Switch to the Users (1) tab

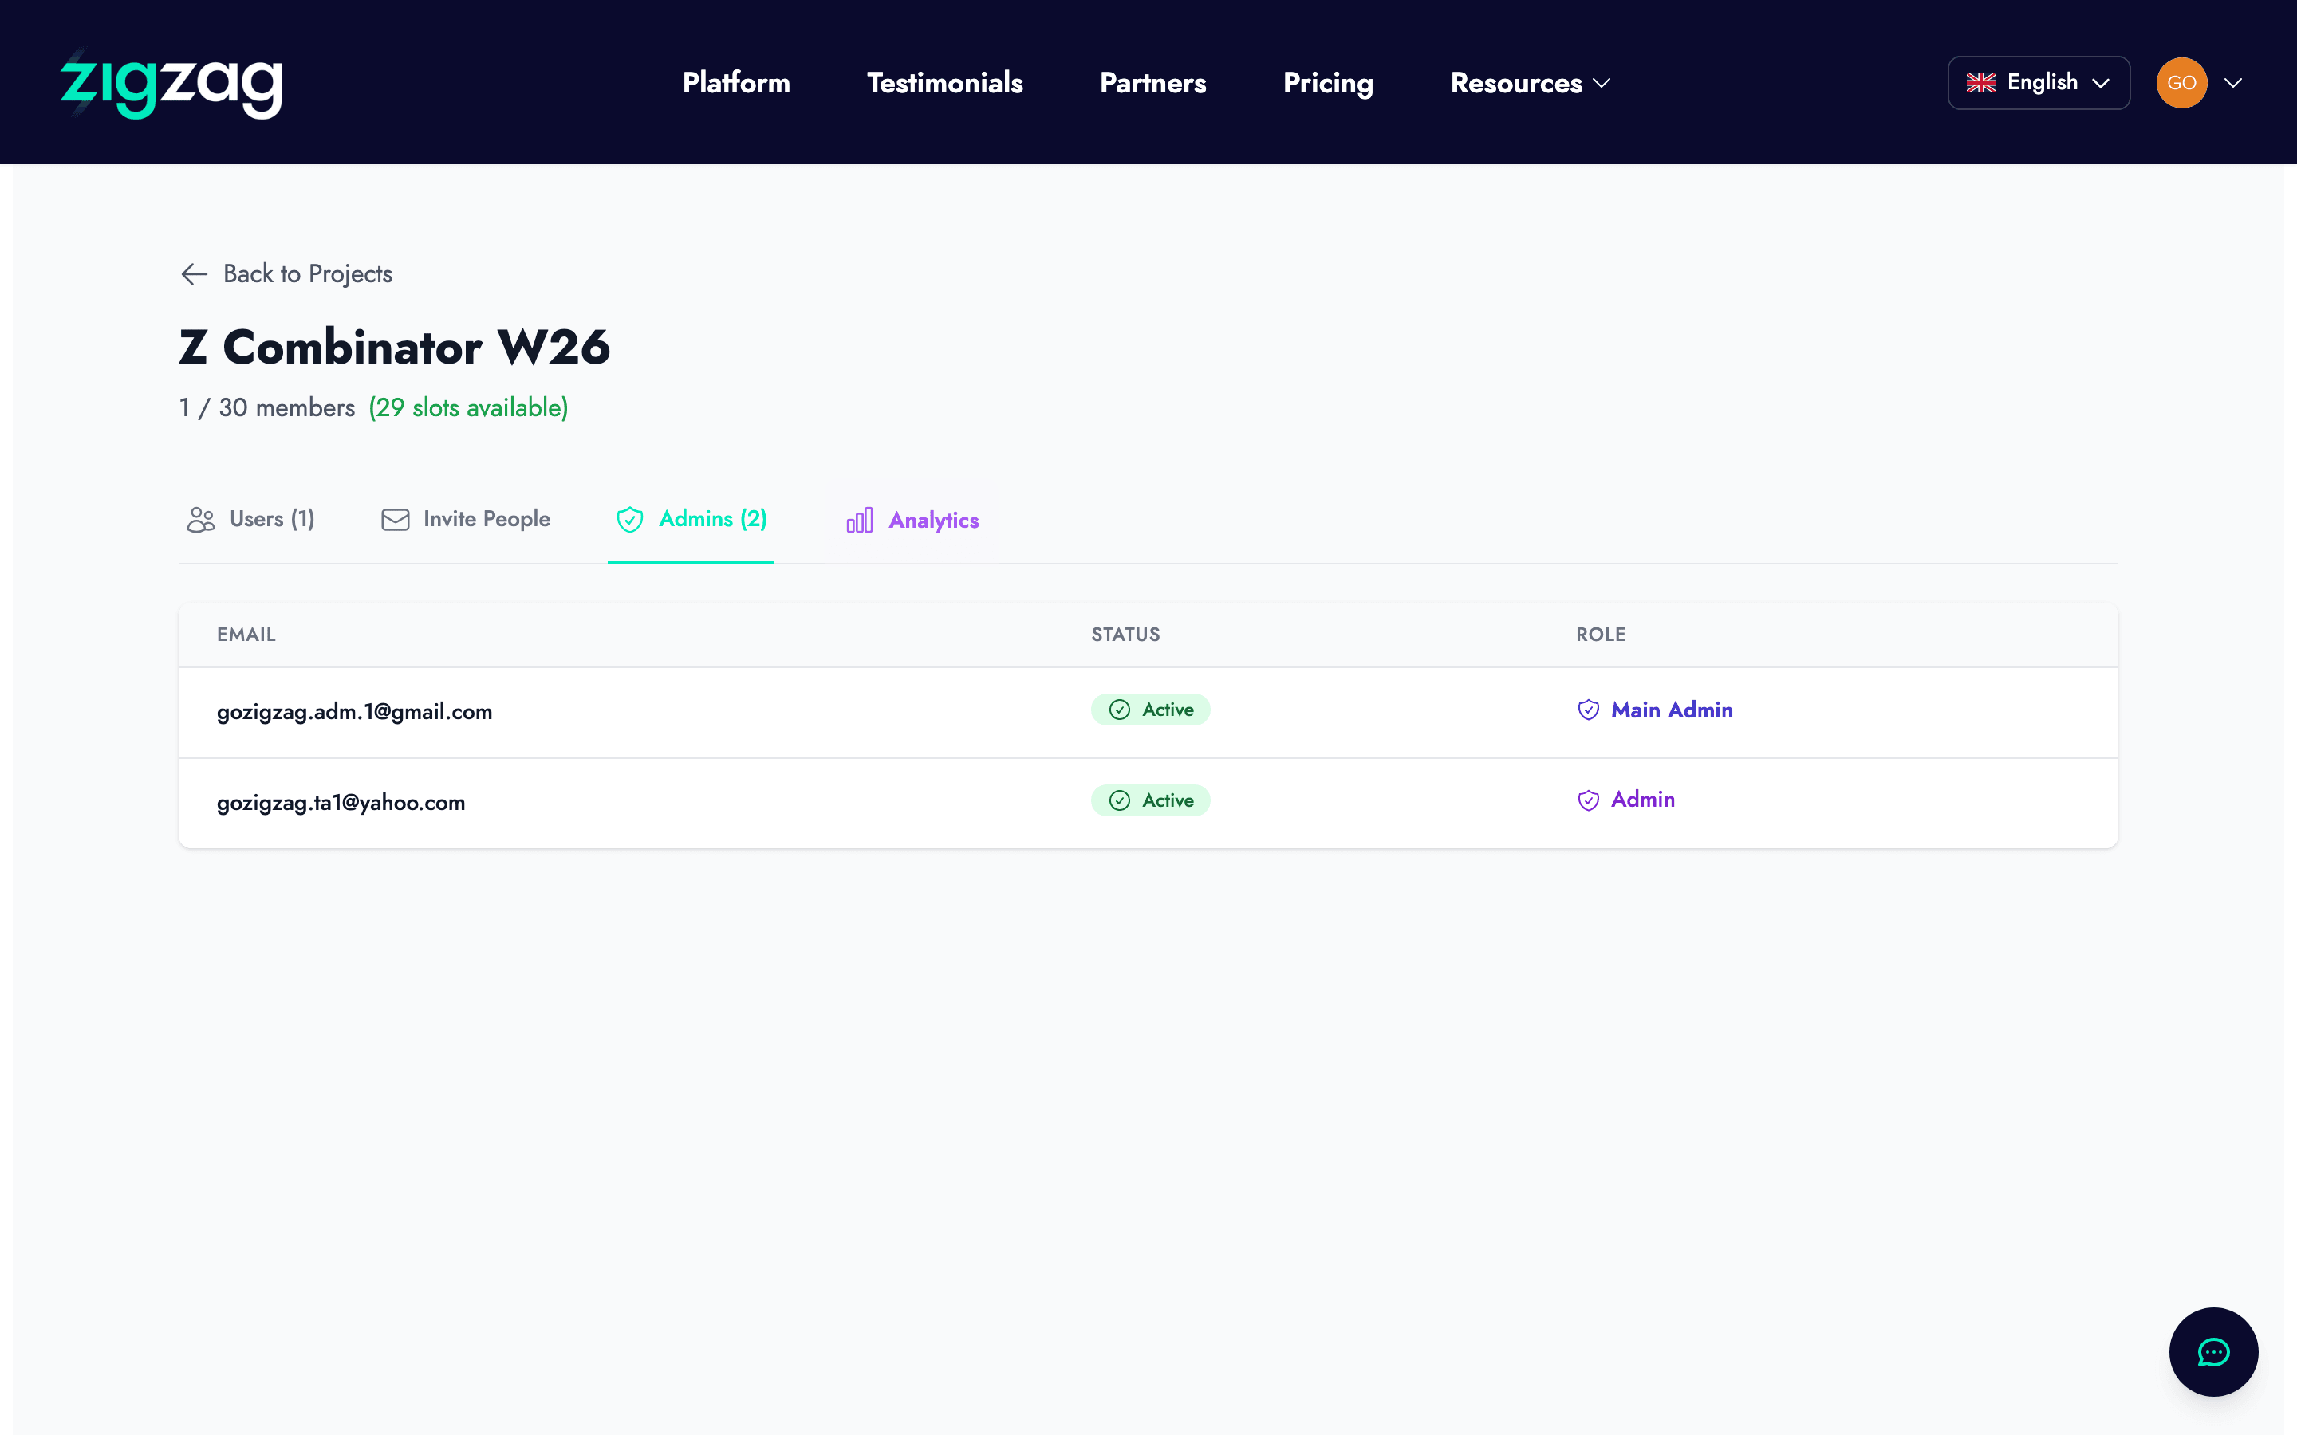[250, 519]
